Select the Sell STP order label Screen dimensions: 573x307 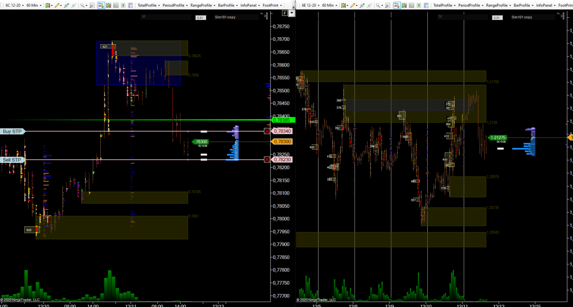click(12, 160)
